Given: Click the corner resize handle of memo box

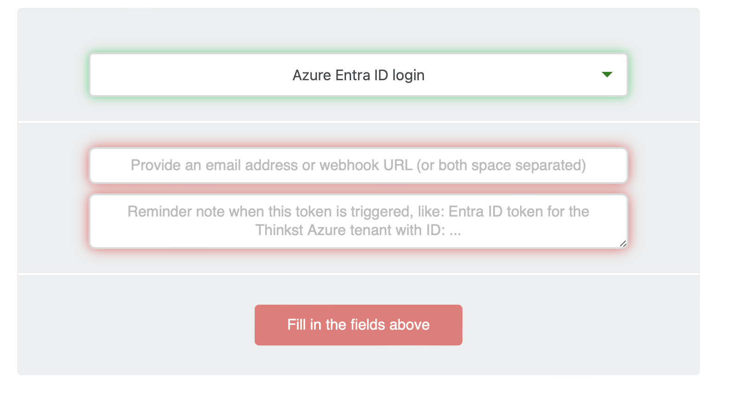Looking at the screenshot, I should point(623,243).
